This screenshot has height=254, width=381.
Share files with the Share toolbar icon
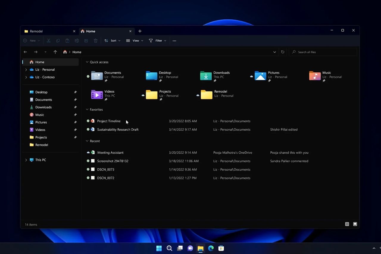tap(86, 40)
